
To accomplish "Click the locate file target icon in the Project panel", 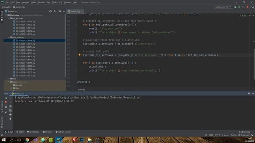I will (x=51, y=12).
